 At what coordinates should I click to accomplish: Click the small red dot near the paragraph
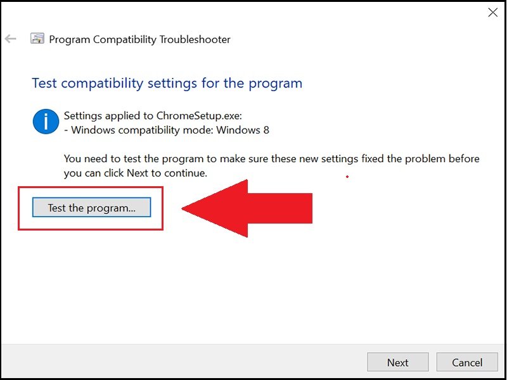pyautogui.click(x=347, y=177)
